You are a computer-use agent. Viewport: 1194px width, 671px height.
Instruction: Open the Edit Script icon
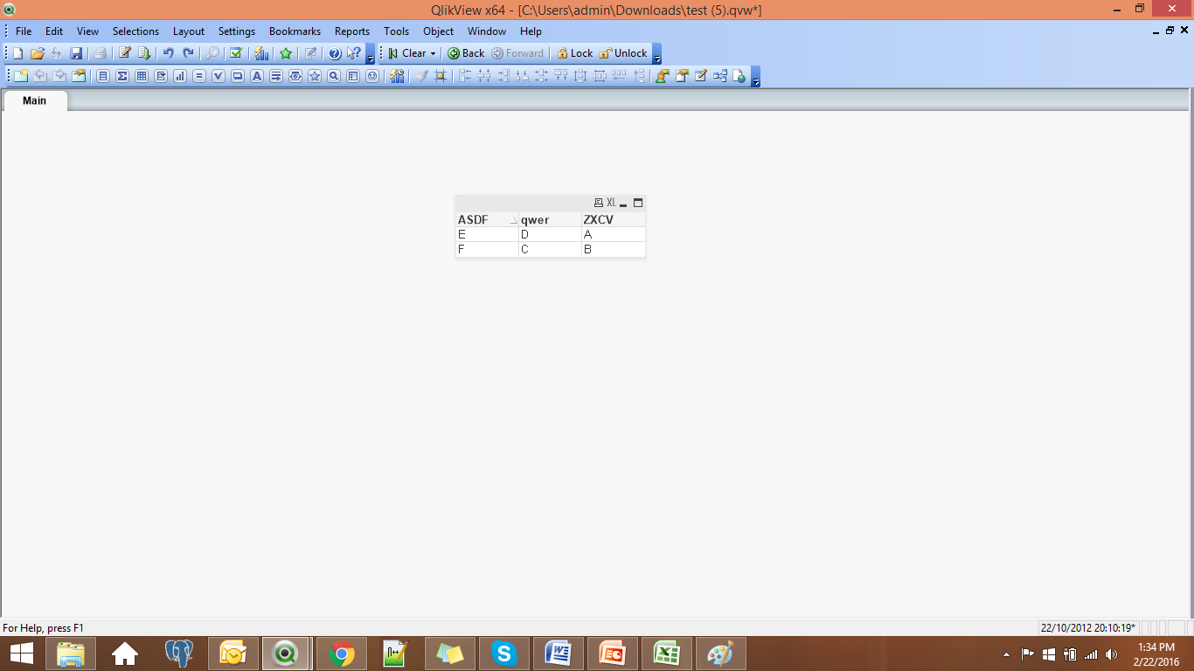(x=125, y=53)
